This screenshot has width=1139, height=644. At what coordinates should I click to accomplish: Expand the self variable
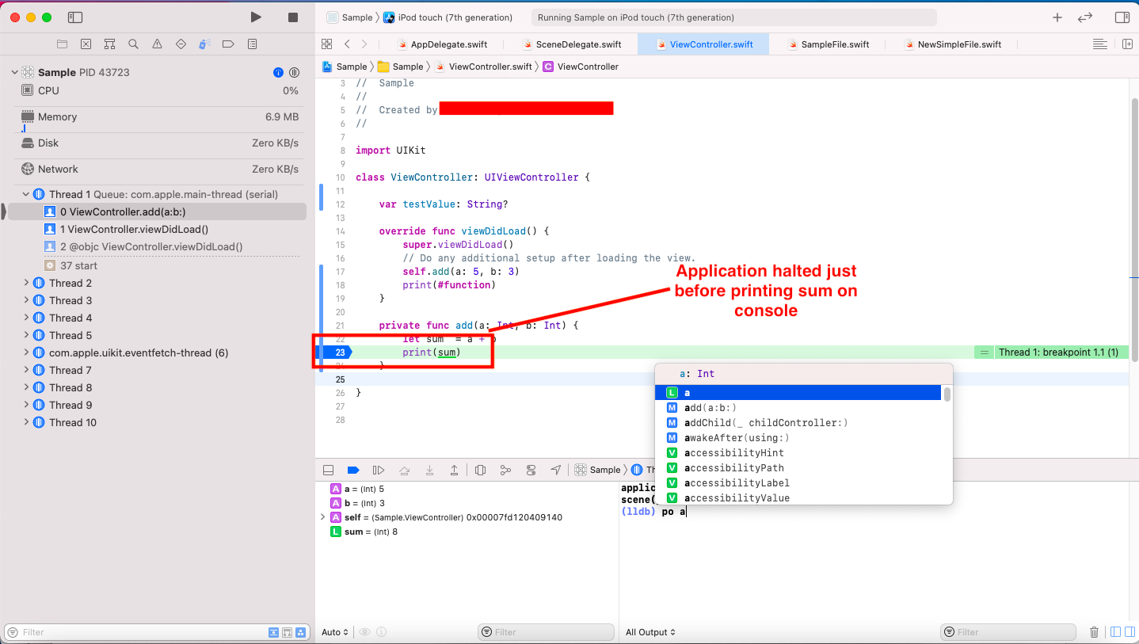[x=322, y=517]
